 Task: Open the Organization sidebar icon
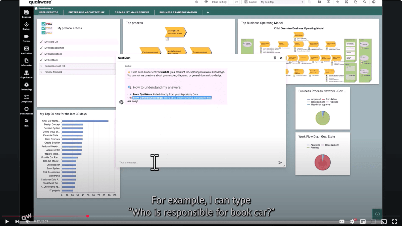coord(26,74)
